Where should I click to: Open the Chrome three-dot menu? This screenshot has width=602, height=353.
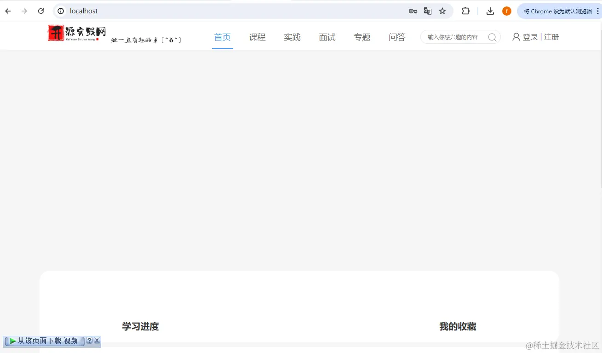pos(597,11)
